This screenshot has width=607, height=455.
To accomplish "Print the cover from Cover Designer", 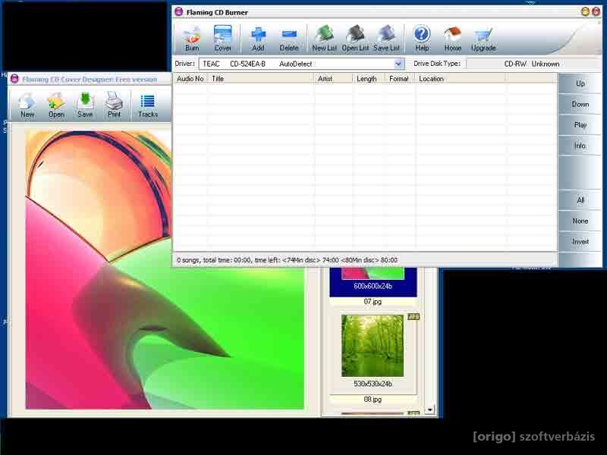I will point(115,105).
